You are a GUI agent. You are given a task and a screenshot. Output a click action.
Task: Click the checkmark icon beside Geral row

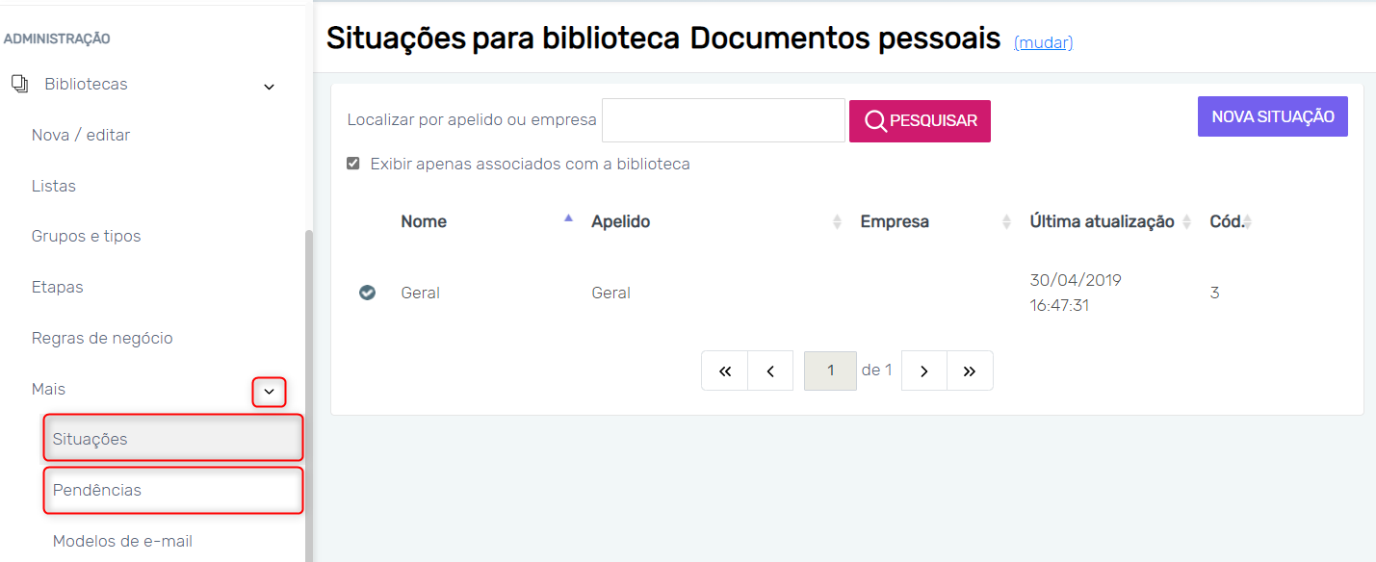click(367, 293)
